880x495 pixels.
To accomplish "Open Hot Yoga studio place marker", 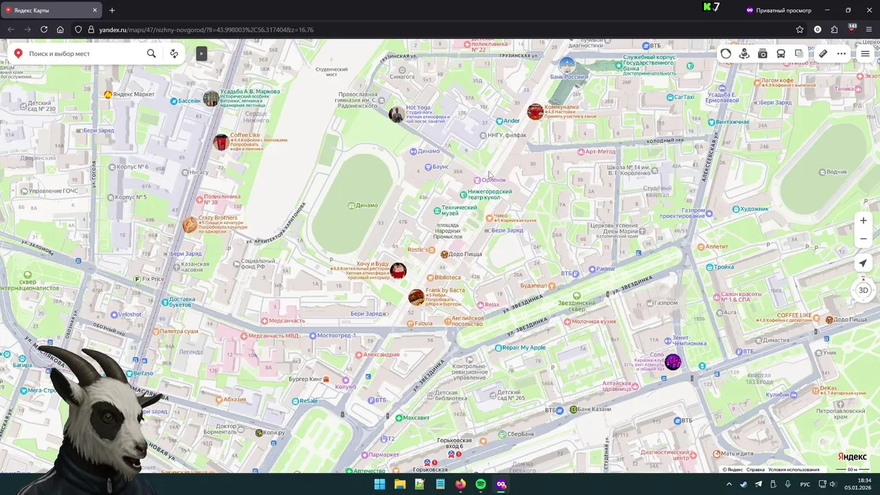I will click(397, 114).
